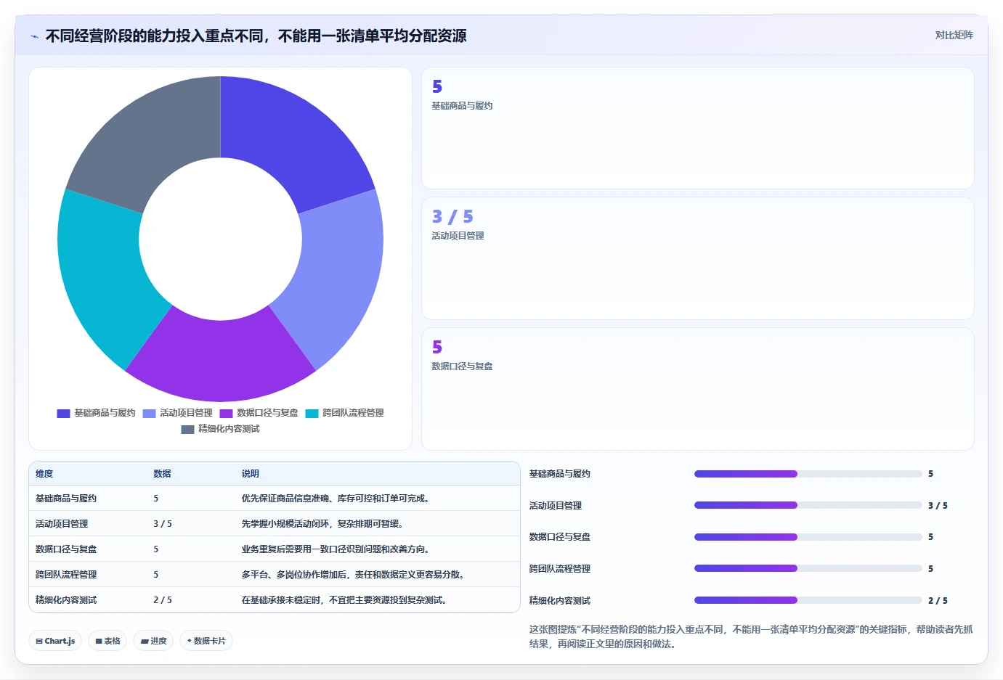This screenshot has width=1003, height=680.
Task: Click progress bar for 跨团队流程管理
Action: pos(808,568)
